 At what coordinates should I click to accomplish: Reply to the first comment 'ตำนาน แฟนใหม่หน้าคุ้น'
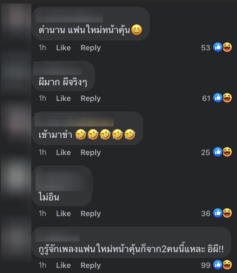[91, 48]
